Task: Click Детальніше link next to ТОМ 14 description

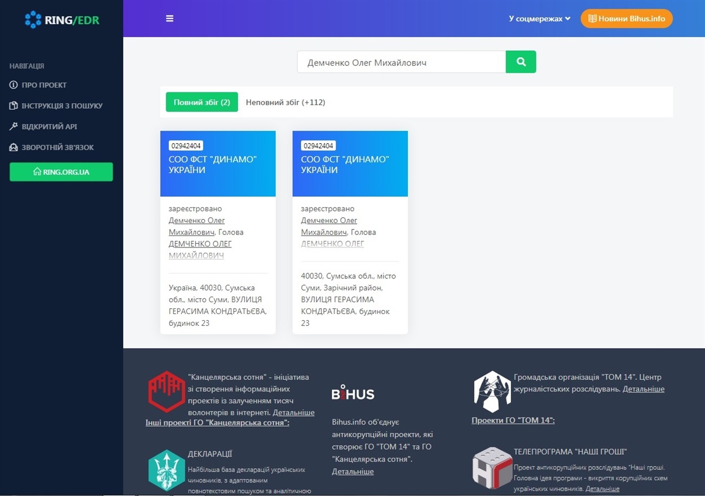Action: 644,389
